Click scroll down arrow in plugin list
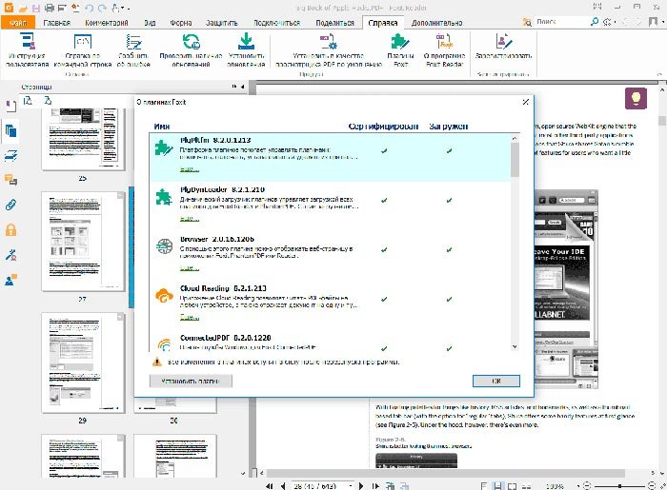667x490 pixels. click(x=515, y=346)
